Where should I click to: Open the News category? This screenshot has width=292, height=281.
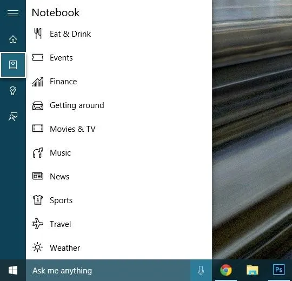119,177
